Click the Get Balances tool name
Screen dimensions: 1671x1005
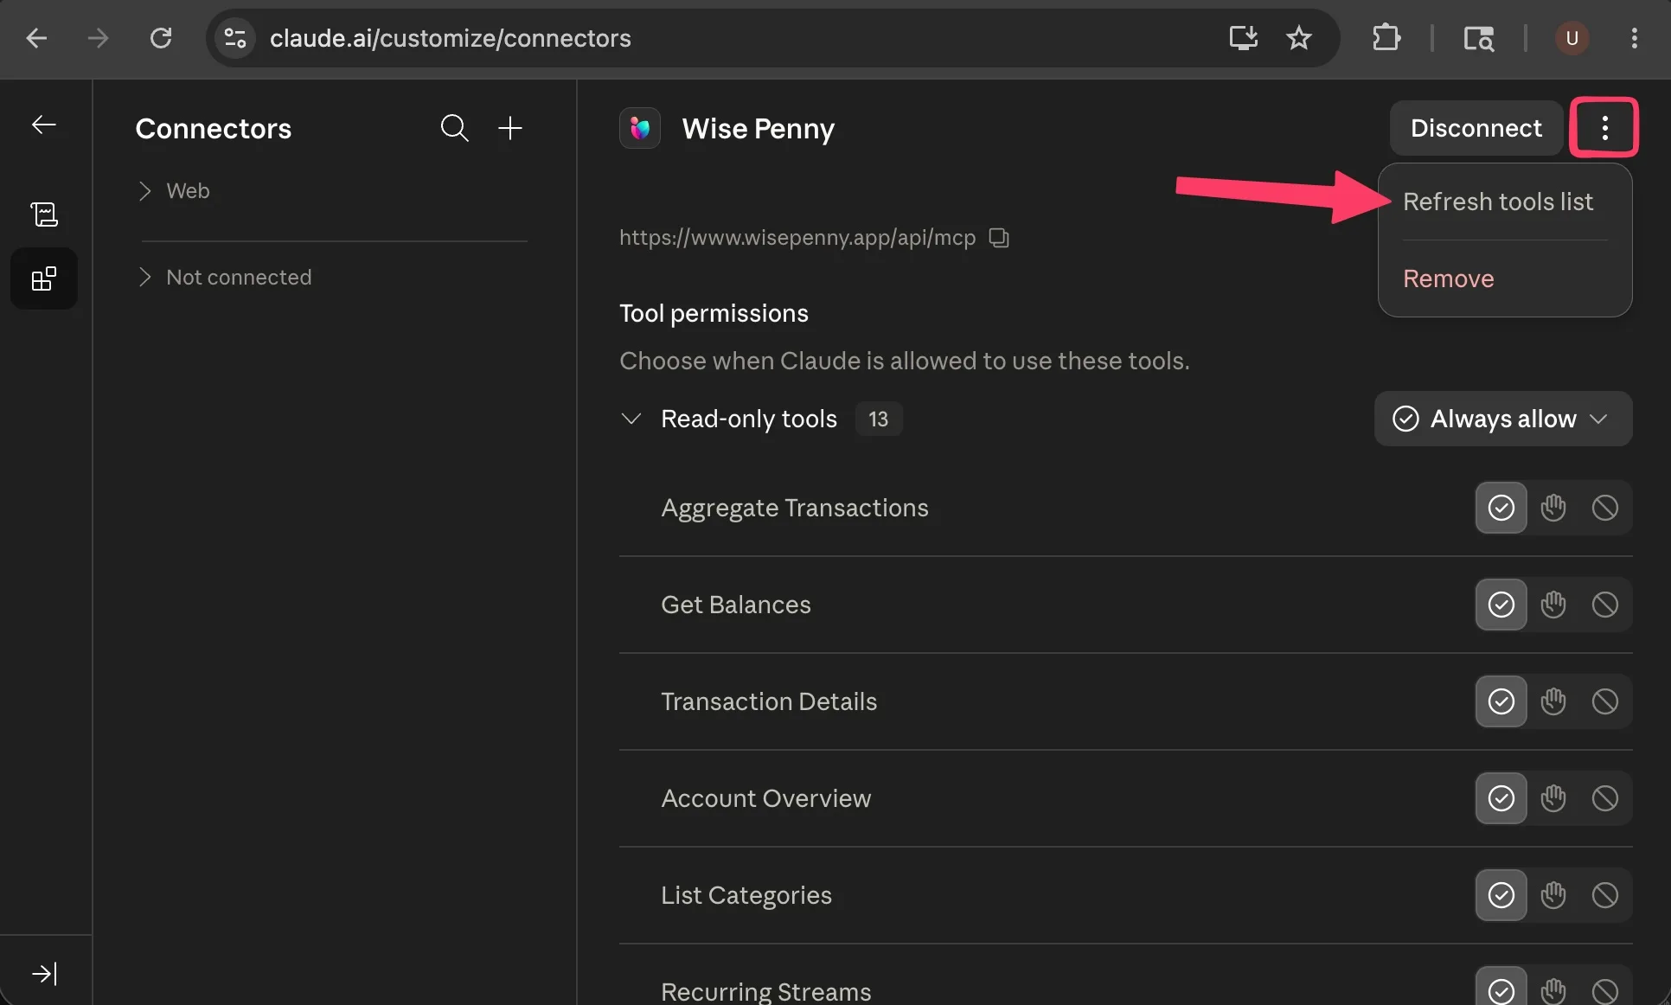736,605
